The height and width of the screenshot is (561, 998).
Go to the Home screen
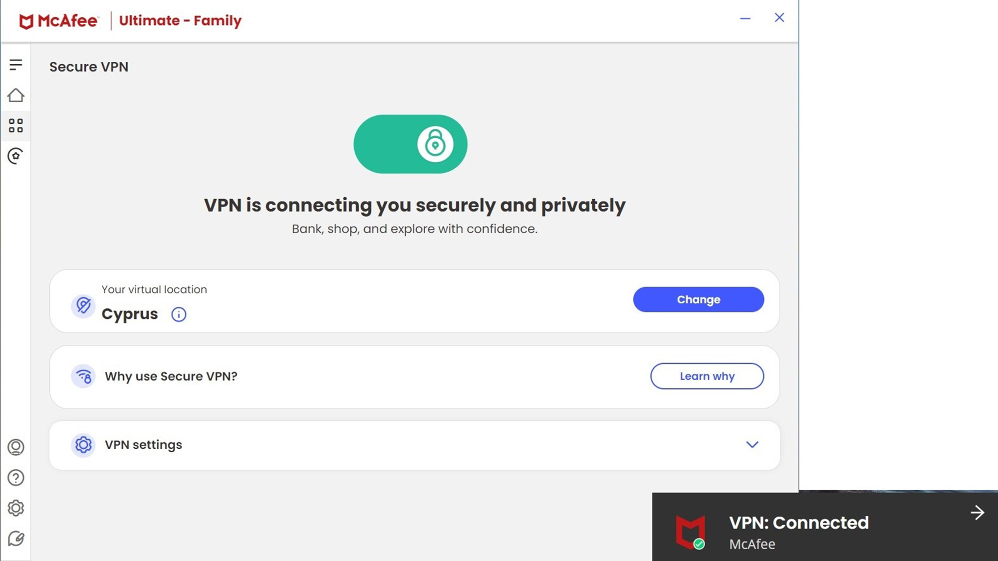pyautogui.click(x=16, y=95)
